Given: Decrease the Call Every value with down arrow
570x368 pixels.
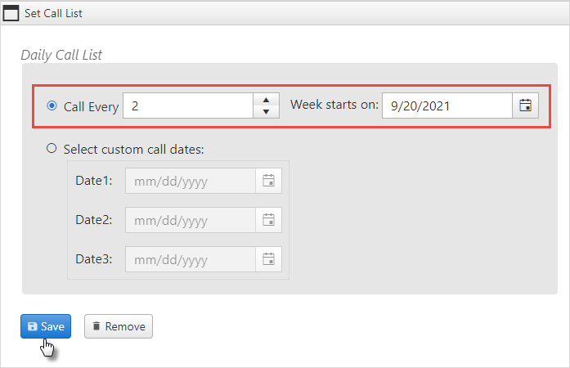Looking at the screenshot, I should pos(266,112).
